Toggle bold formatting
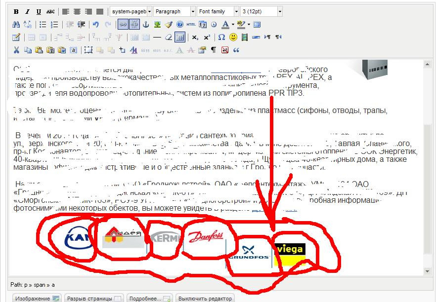Viewport: 436px width, 302px height. (x=16, y=12)
